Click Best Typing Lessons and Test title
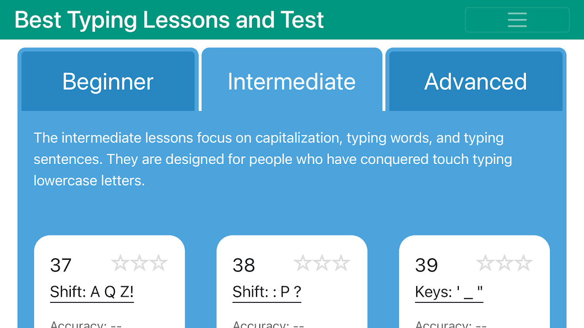The width and height of the screenshot is (584, 328). tap(169, 19)
